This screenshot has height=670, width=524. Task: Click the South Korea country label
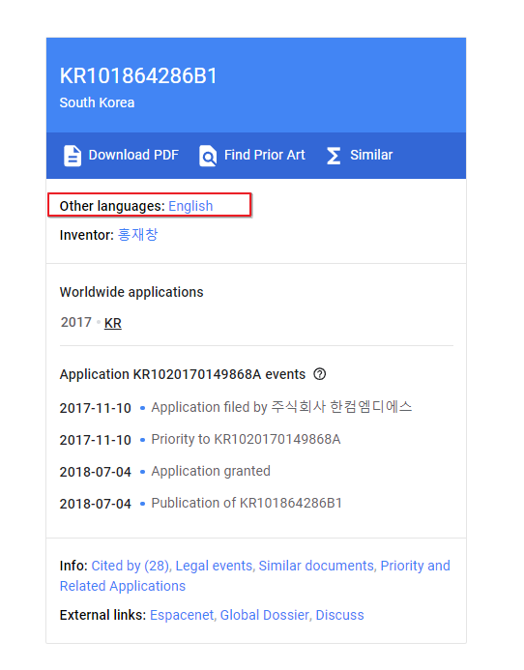click(97, 102)
